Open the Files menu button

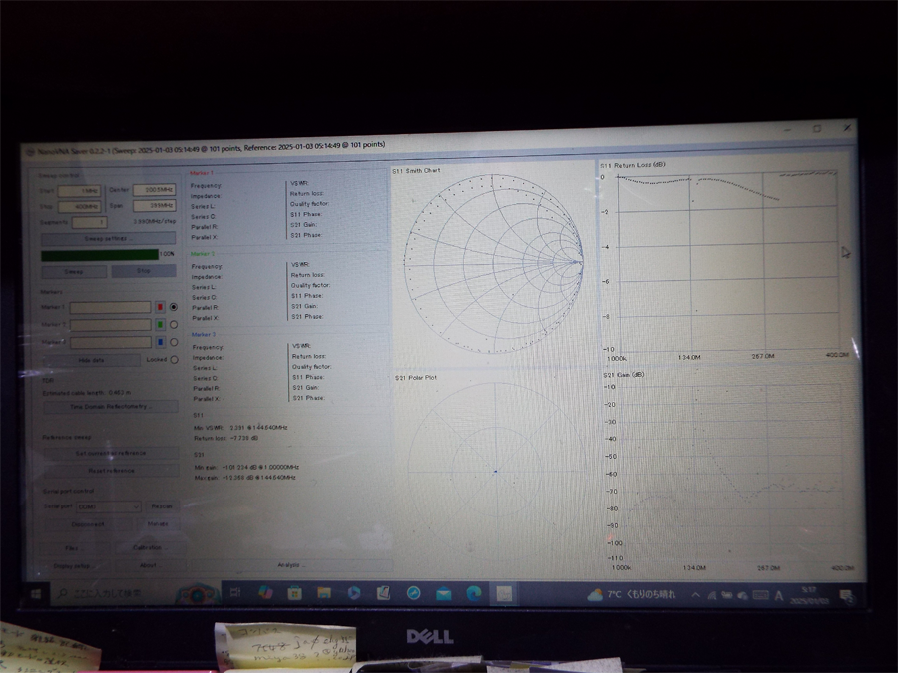pos(73,547)
